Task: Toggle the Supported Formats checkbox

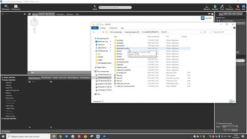Action: point(217,123)
